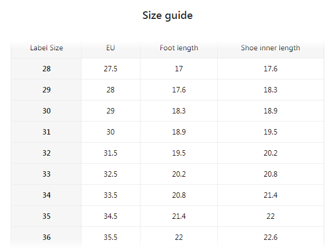Select the EU column header

click(x=111, y=48)
